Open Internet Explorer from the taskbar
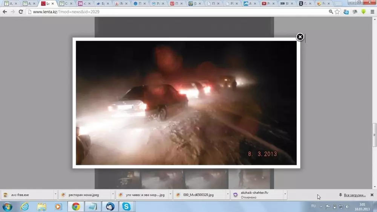The height and width of the screenshot is (212, 377). coord(25,206)
